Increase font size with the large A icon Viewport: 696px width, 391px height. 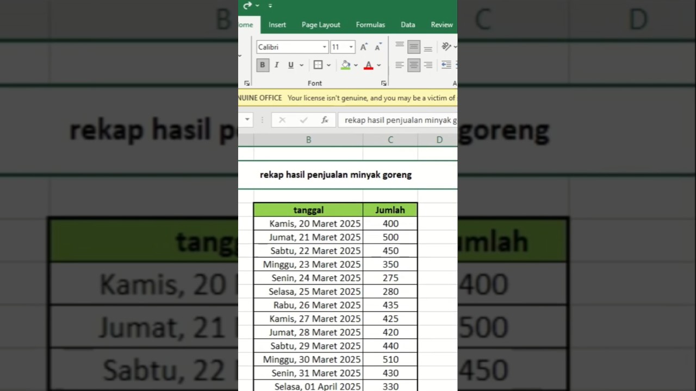[x=364, y=47]
